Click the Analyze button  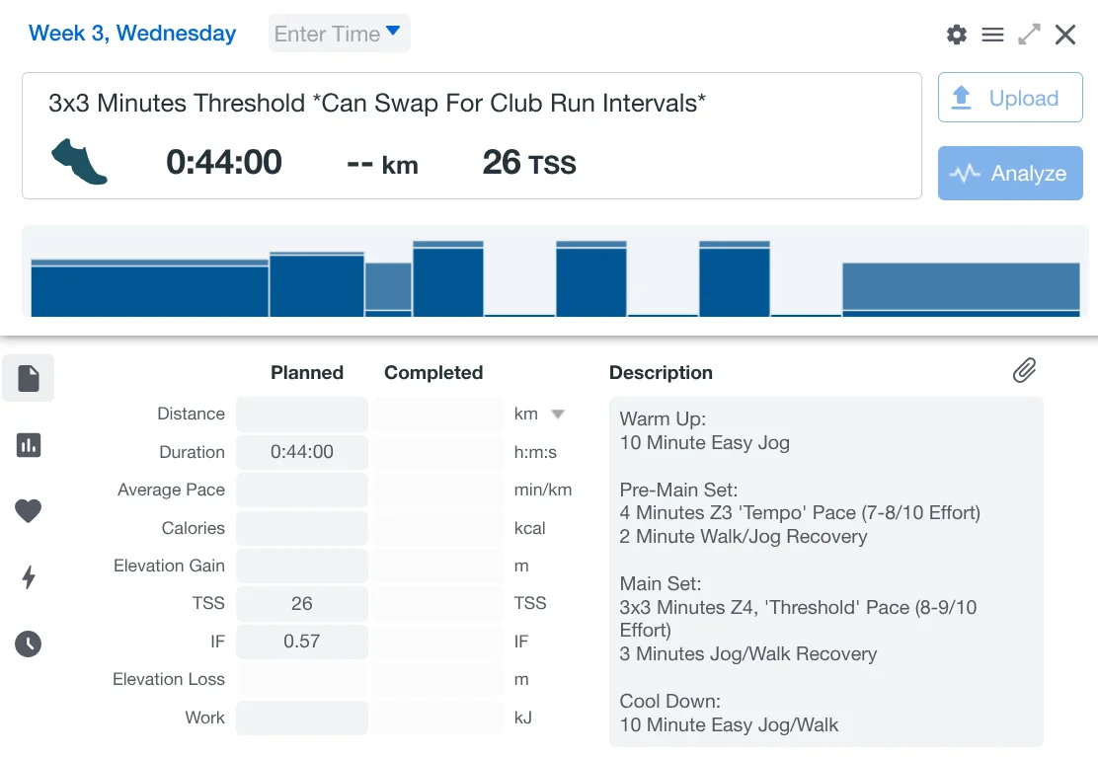(1009, 174)
